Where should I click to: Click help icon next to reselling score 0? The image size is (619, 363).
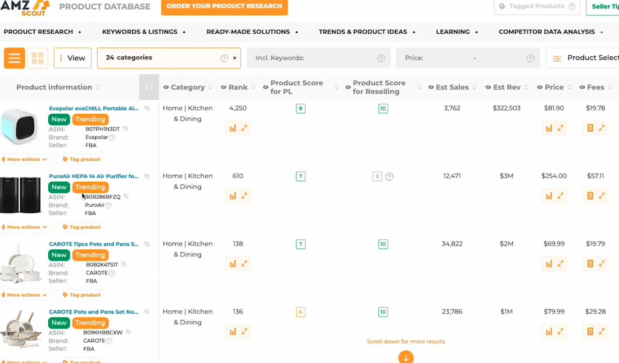point(390,177)
